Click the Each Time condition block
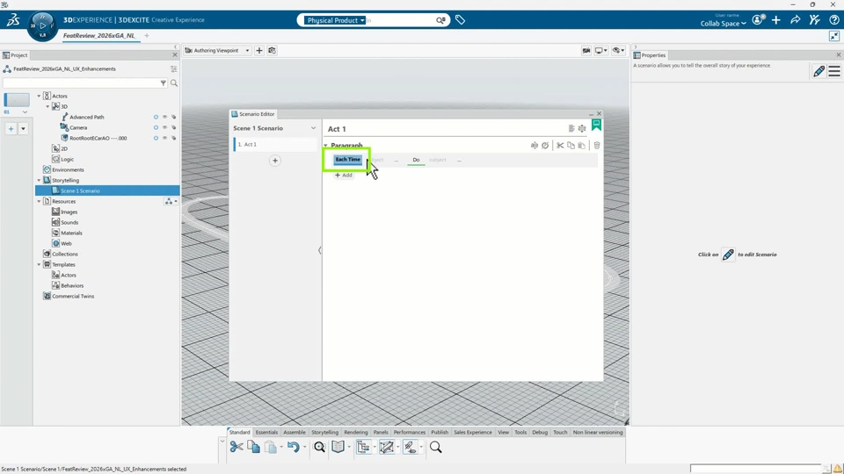 point(348,160)
